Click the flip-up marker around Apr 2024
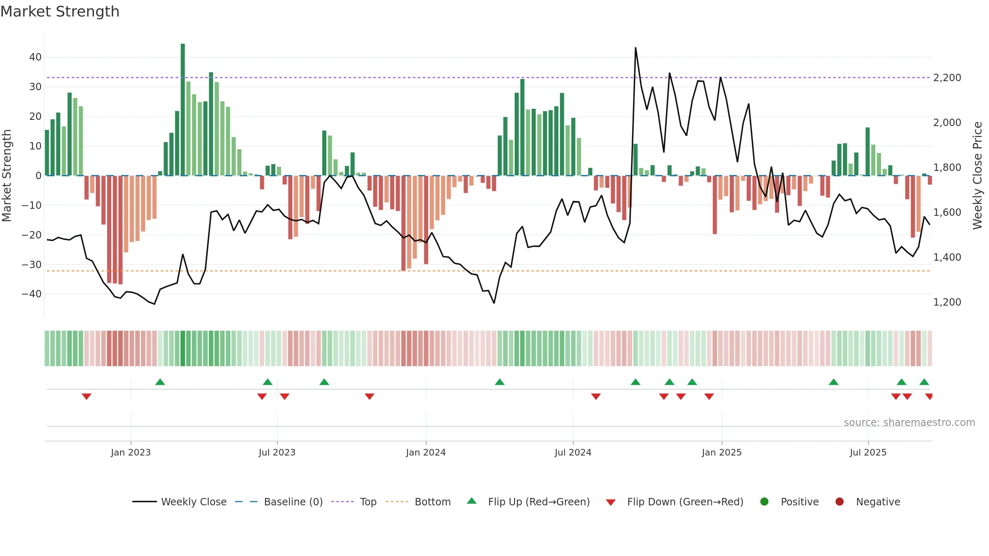This screenshot has height=556, width=989. pos(500,382)
